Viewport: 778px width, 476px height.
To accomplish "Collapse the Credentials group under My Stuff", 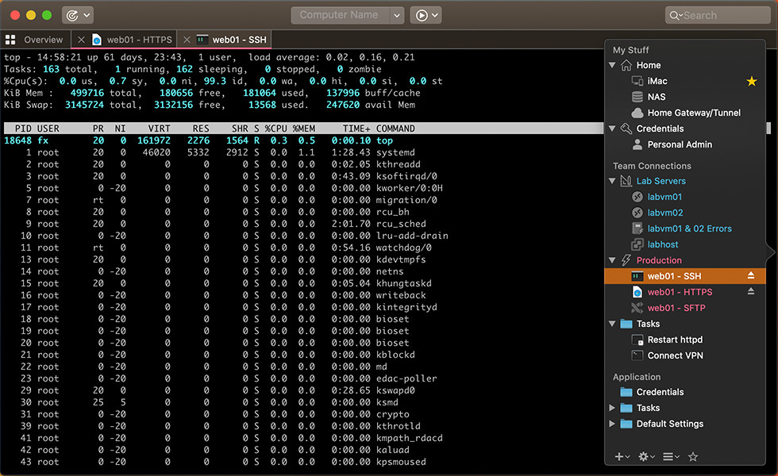I will (612, 129).
